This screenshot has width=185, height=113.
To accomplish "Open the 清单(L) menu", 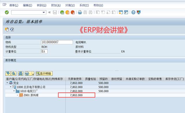I will coord(14,5).
